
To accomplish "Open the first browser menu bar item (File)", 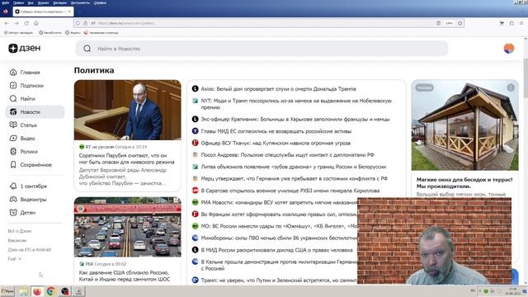I will 6,2.
